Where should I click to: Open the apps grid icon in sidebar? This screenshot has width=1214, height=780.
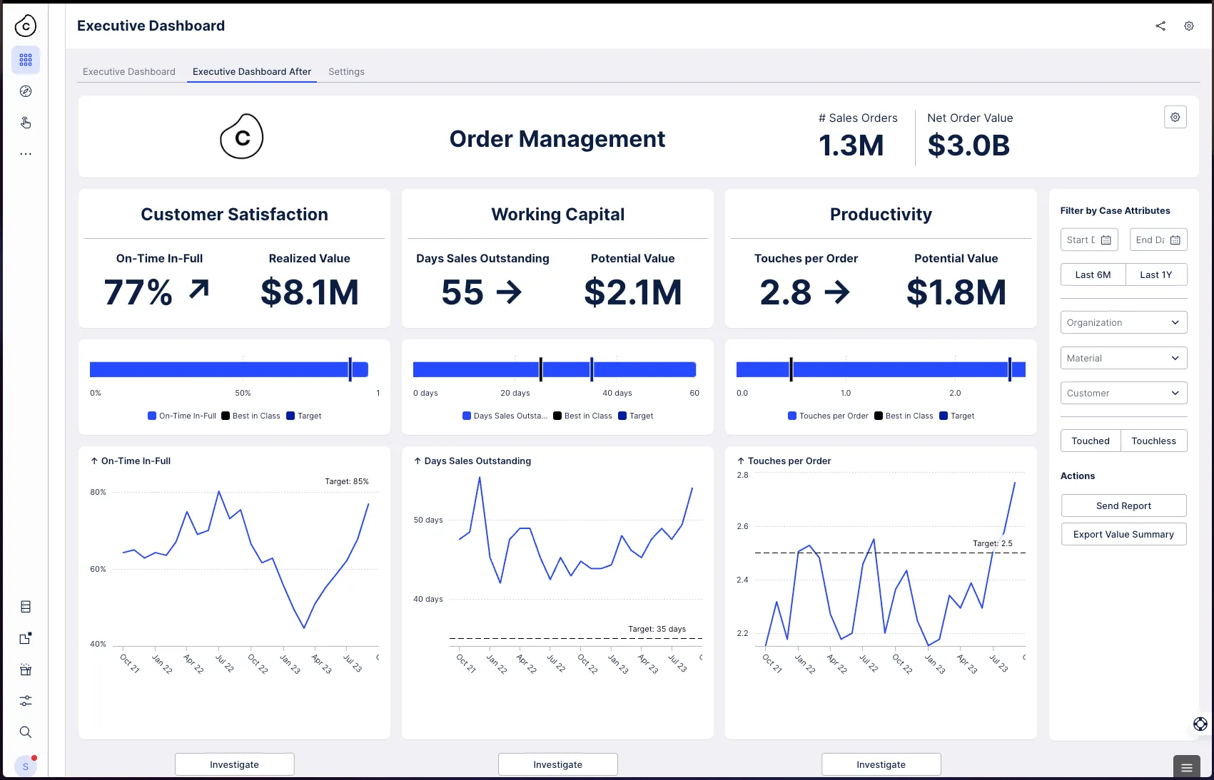coord(26,60)
